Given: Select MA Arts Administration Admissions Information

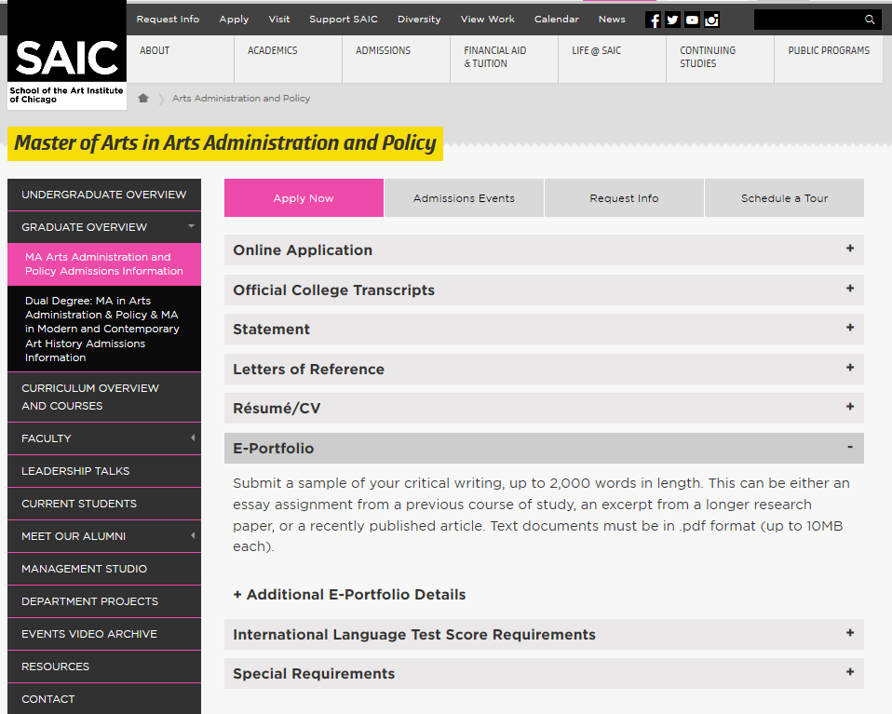Looking at the screenshot, I should tap(104, 264).
